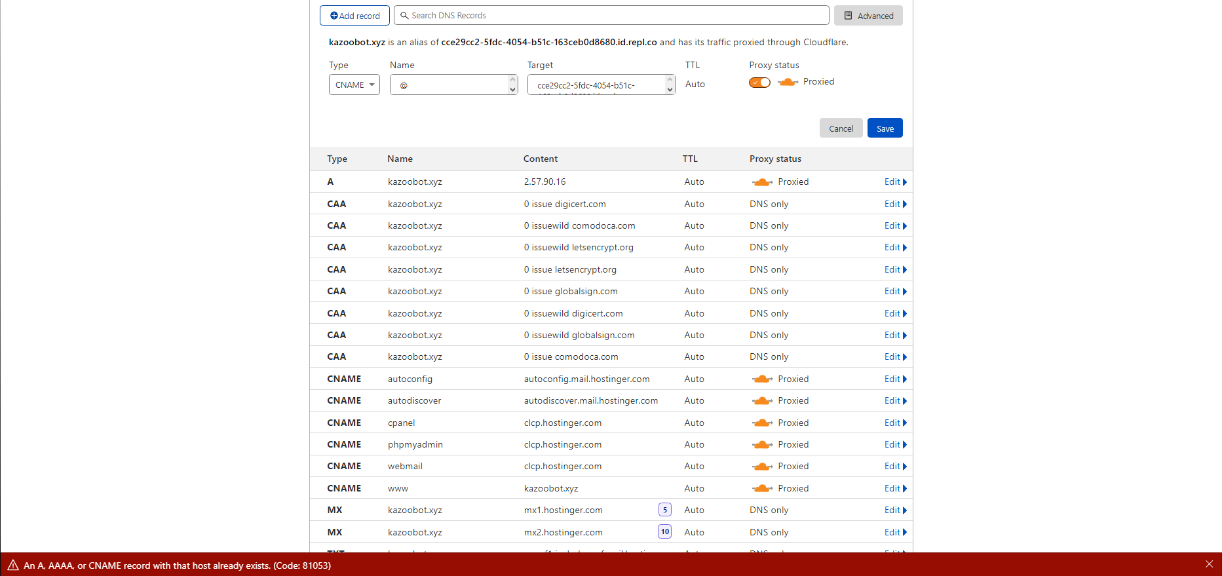Edit the webmail CNAME record

(x=895, y=466)
